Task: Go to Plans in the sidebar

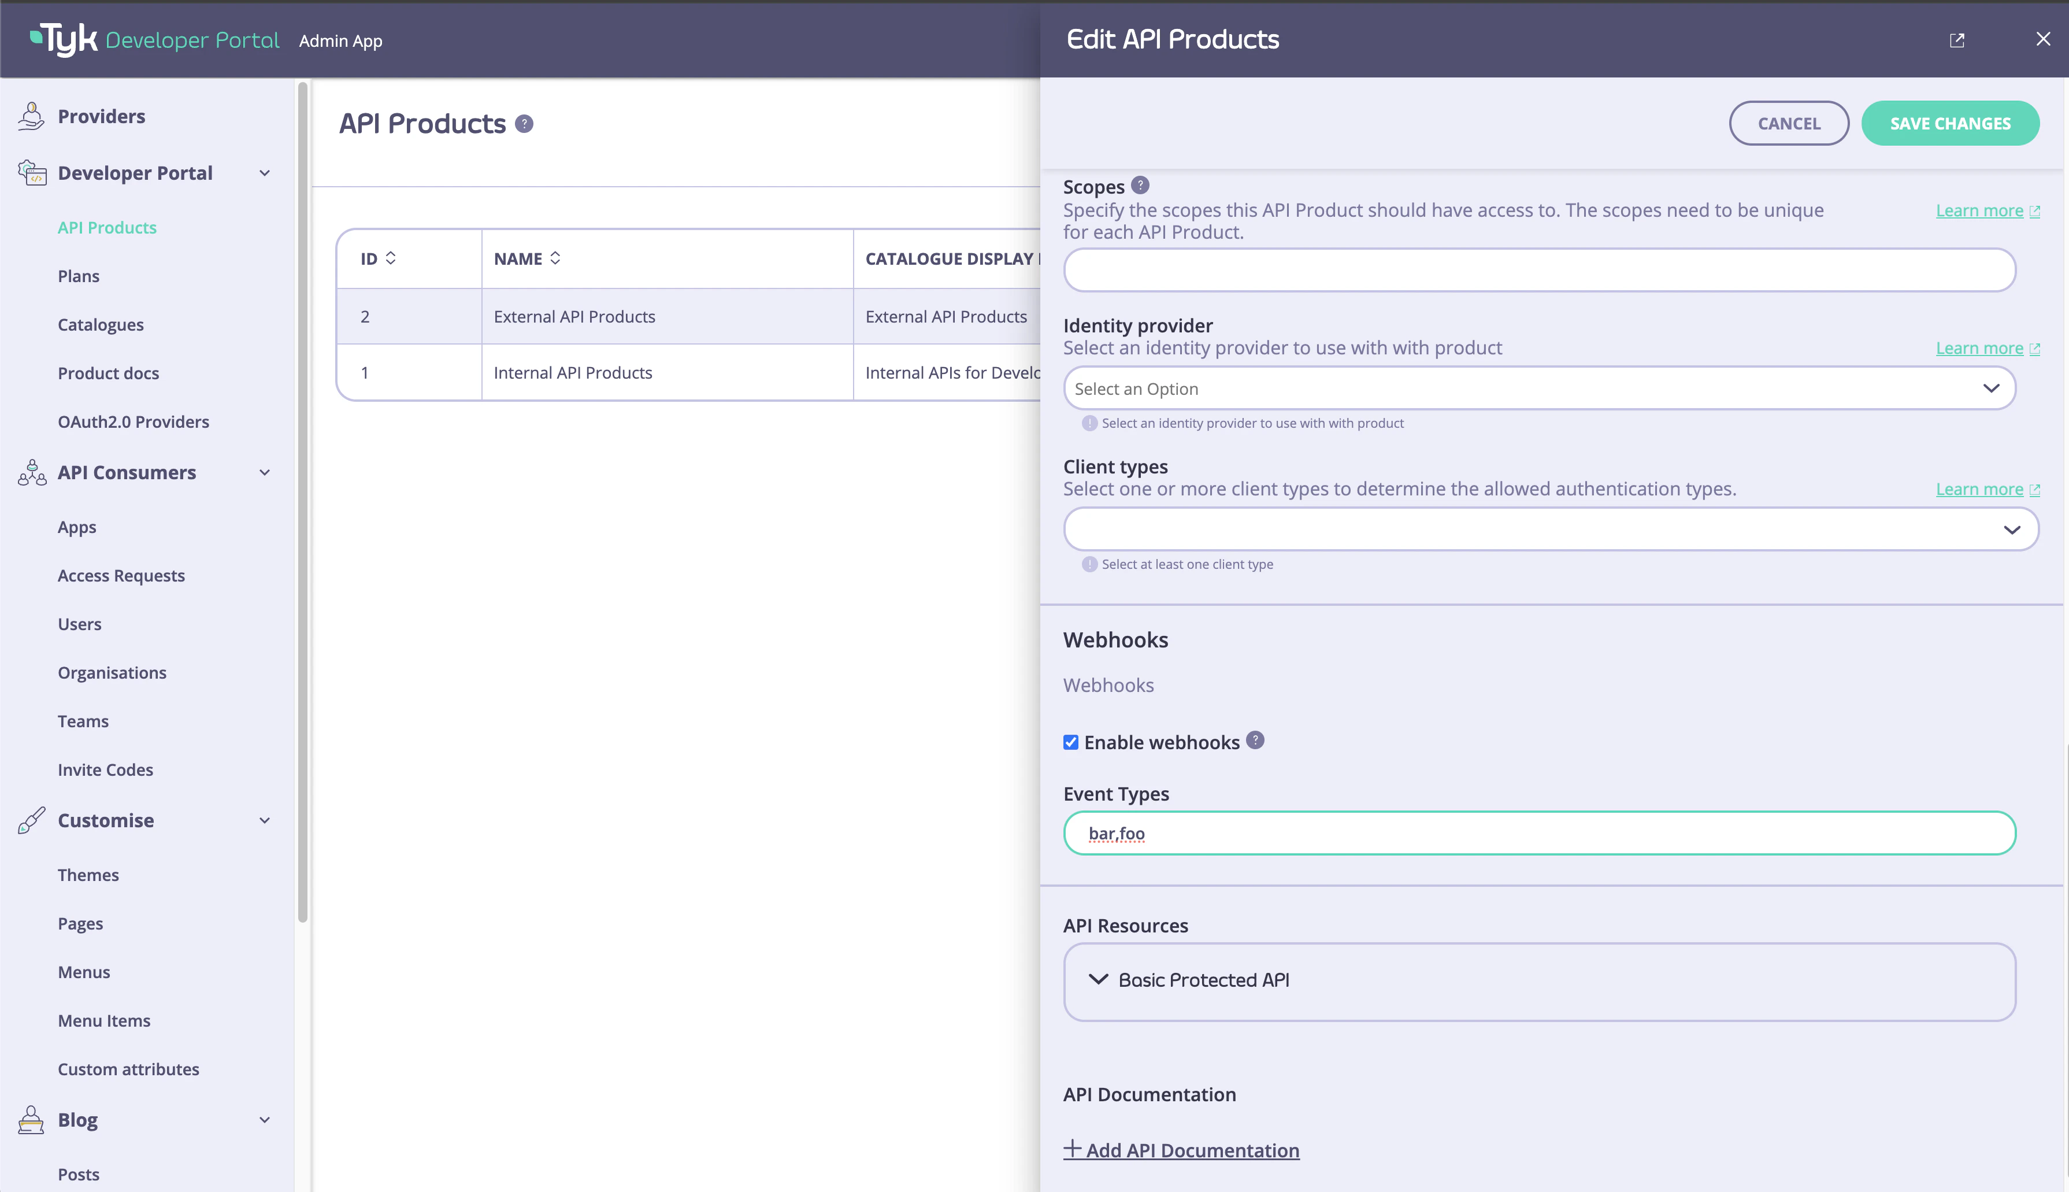Action: click(x=79, y=275)
